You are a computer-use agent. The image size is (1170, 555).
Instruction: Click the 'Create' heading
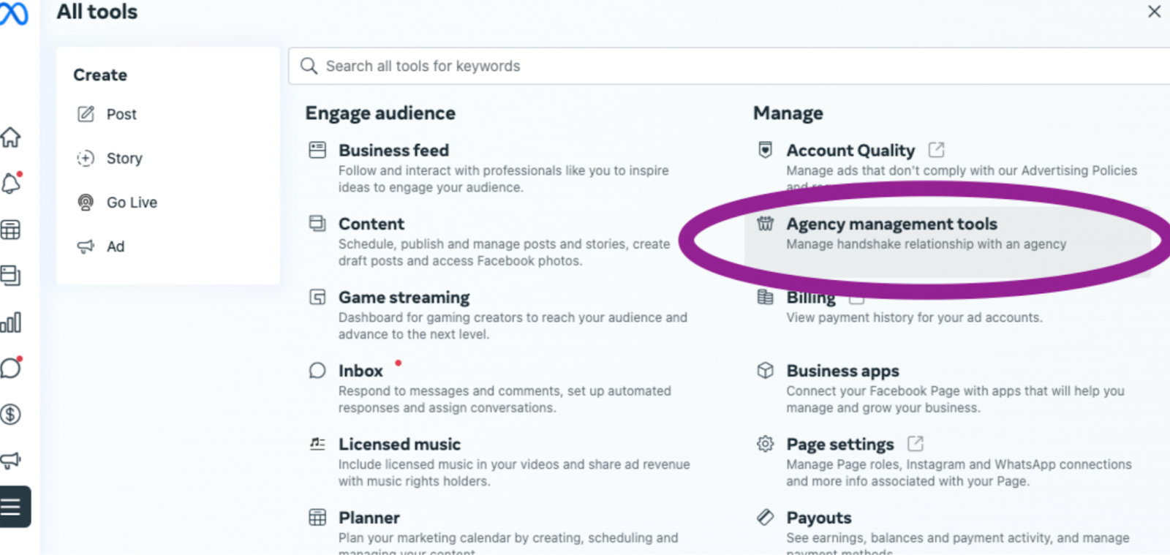[100, 75]
